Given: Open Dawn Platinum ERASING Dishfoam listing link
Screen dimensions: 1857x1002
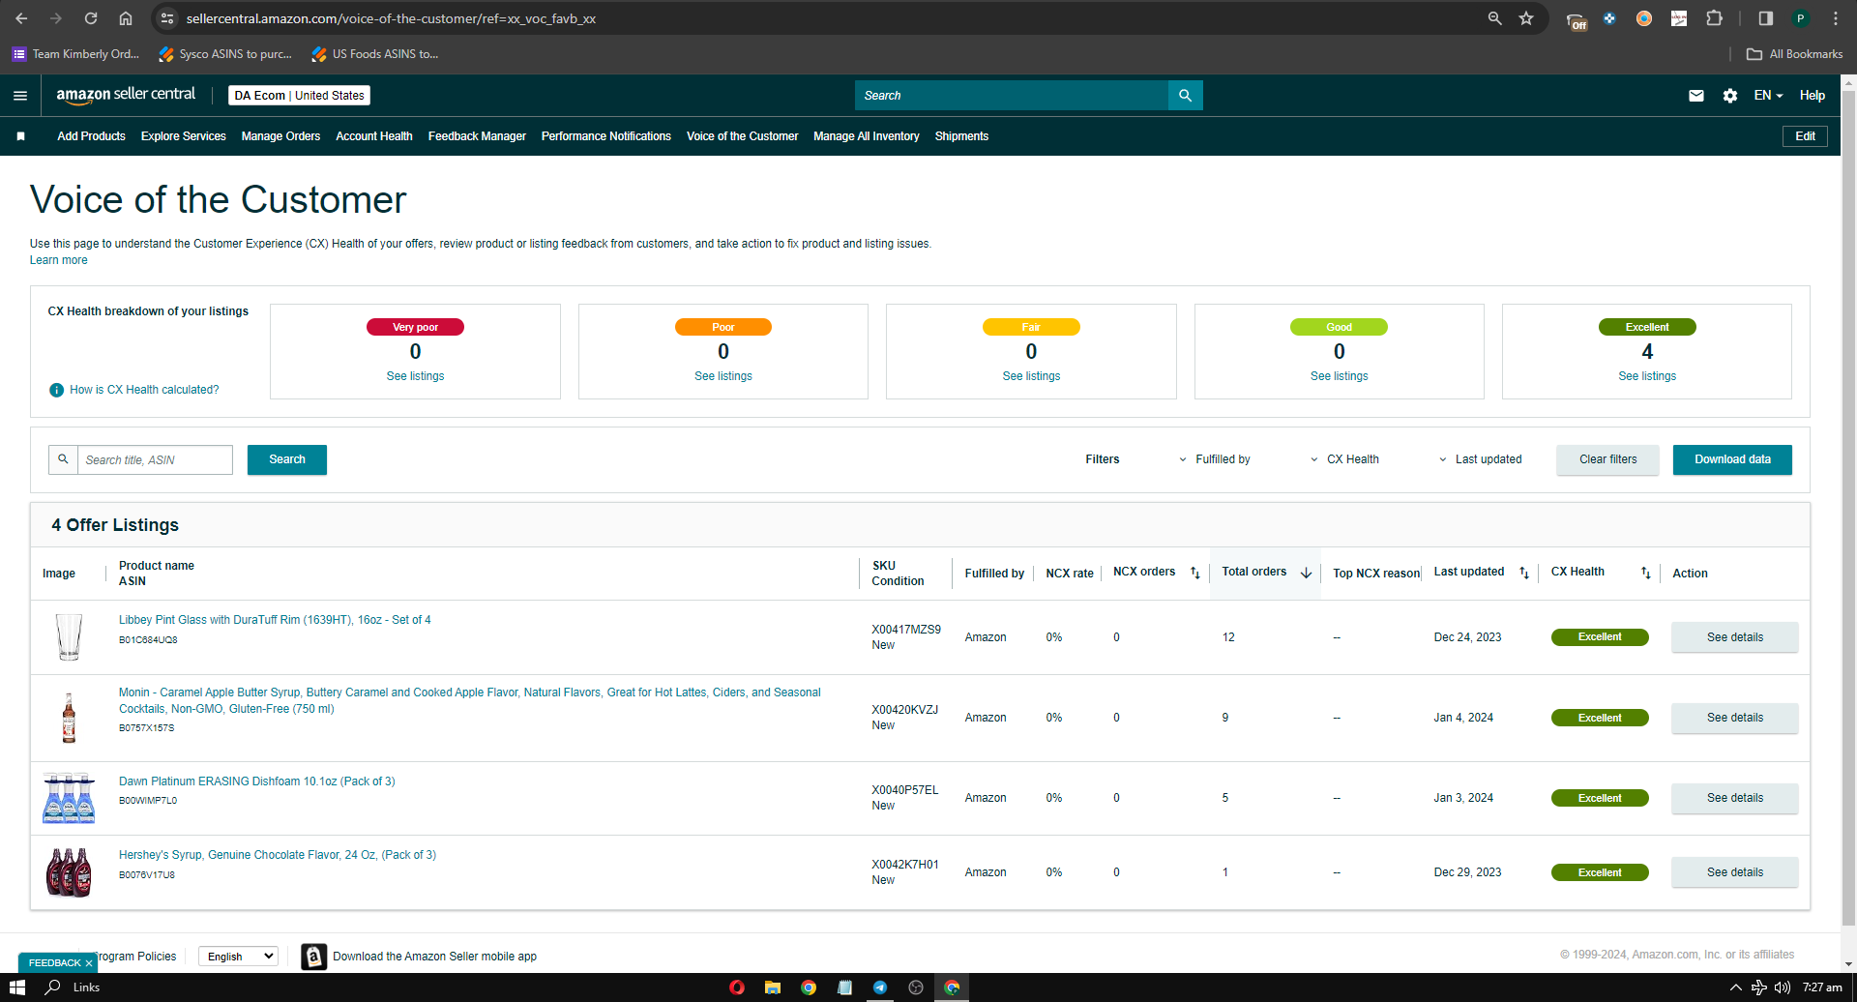Looking at the screenshot, I should [x=256, y=781].
